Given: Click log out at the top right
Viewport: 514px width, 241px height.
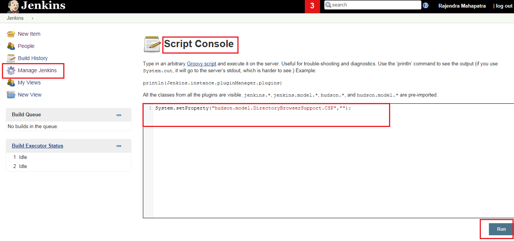Looking at the screenshot, I should click(x=504, y=6).
